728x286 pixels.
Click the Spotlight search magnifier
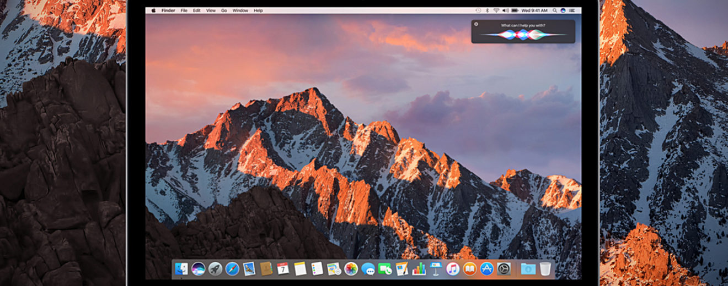554,10
